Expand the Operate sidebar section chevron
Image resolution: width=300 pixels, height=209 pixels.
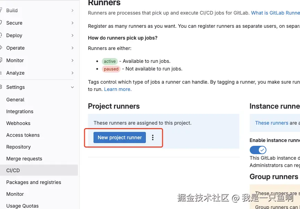click(72, 48)
